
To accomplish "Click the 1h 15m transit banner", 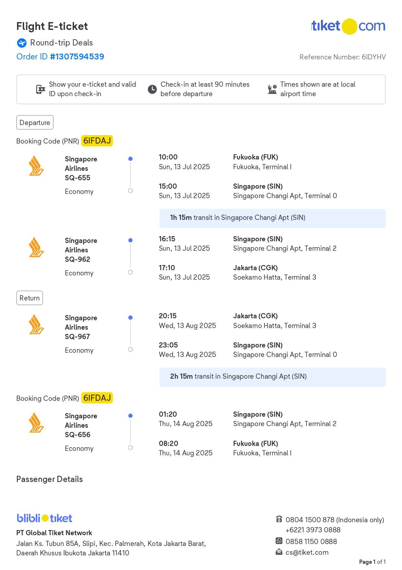I will coord(272,218).
